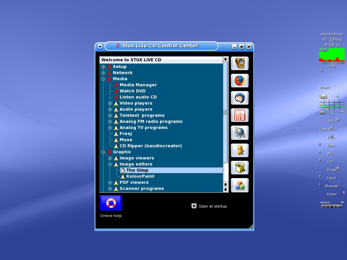The height and width of the screenshot is (260, 347).
Task: Select KolourPaint entry
Action: click(x=140, y=176)
